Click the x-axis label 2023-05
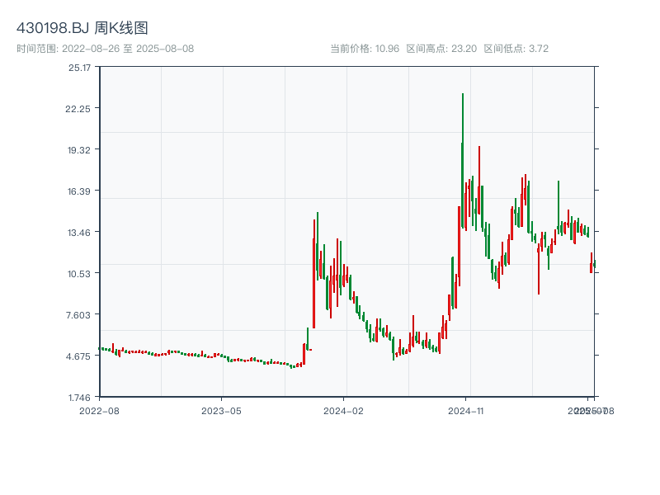The height and width of the screenshot is (495, 660). (221, 411)
